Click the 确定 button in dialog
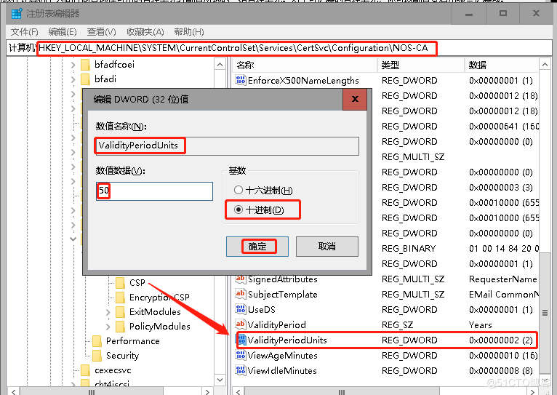 [x=257, y=246]
